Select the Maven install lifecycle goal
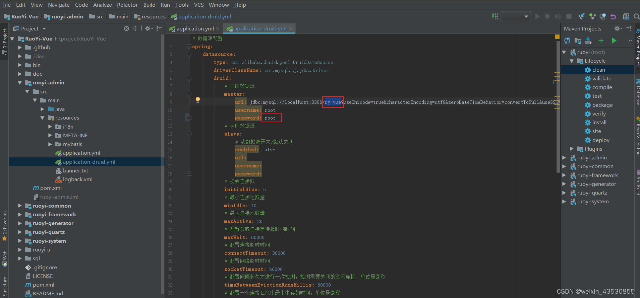640x298 pixels. tap(599, 123)
